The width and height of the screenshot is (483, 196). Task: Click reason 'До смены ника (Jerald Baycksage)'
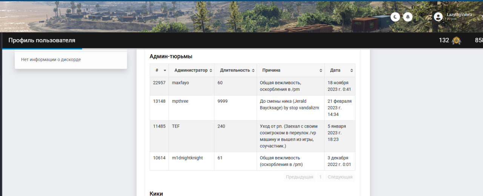click(289, 105)
